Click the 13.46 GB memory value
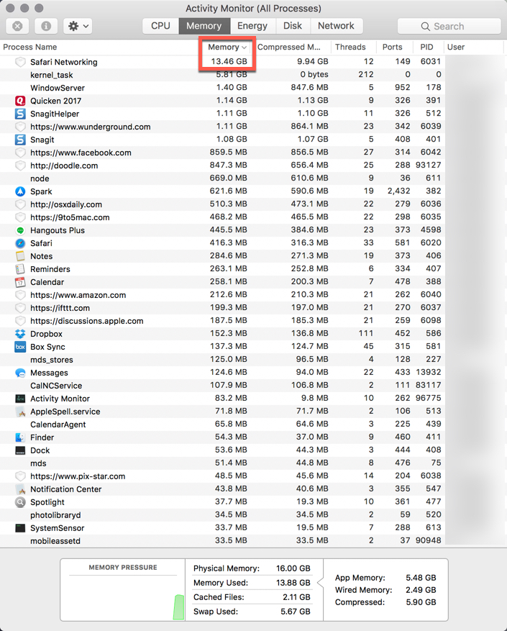The image size is (507, 631). click(229, 62)
